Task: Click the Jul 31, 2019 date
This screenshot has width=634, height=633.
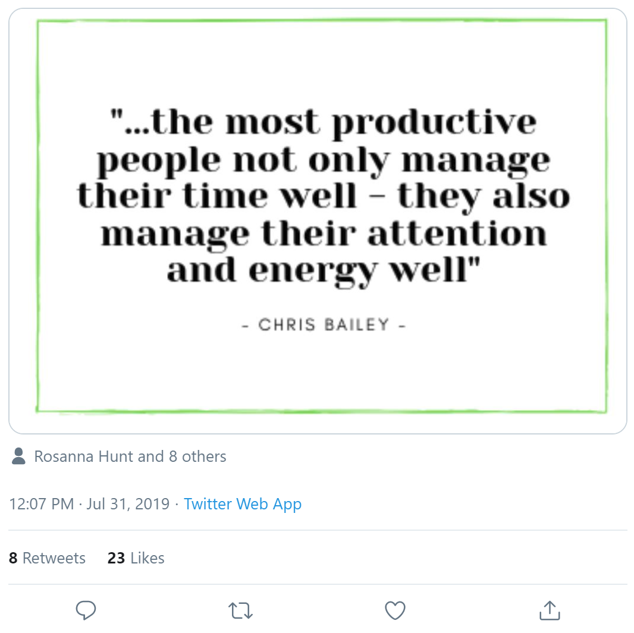Action: click(128, 504)
